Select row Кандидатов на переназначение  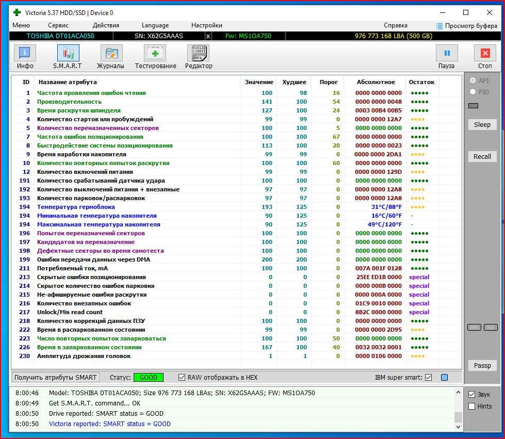(237, 242)
